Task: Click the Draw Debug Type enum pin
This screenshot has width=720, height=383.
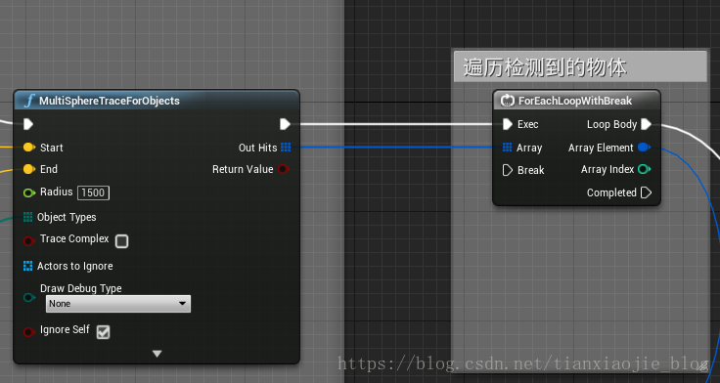Action: click(29, 297)
